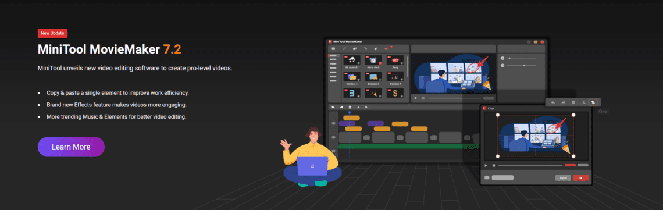
Task: Click the red New Update badge
Action: [52, 33]
